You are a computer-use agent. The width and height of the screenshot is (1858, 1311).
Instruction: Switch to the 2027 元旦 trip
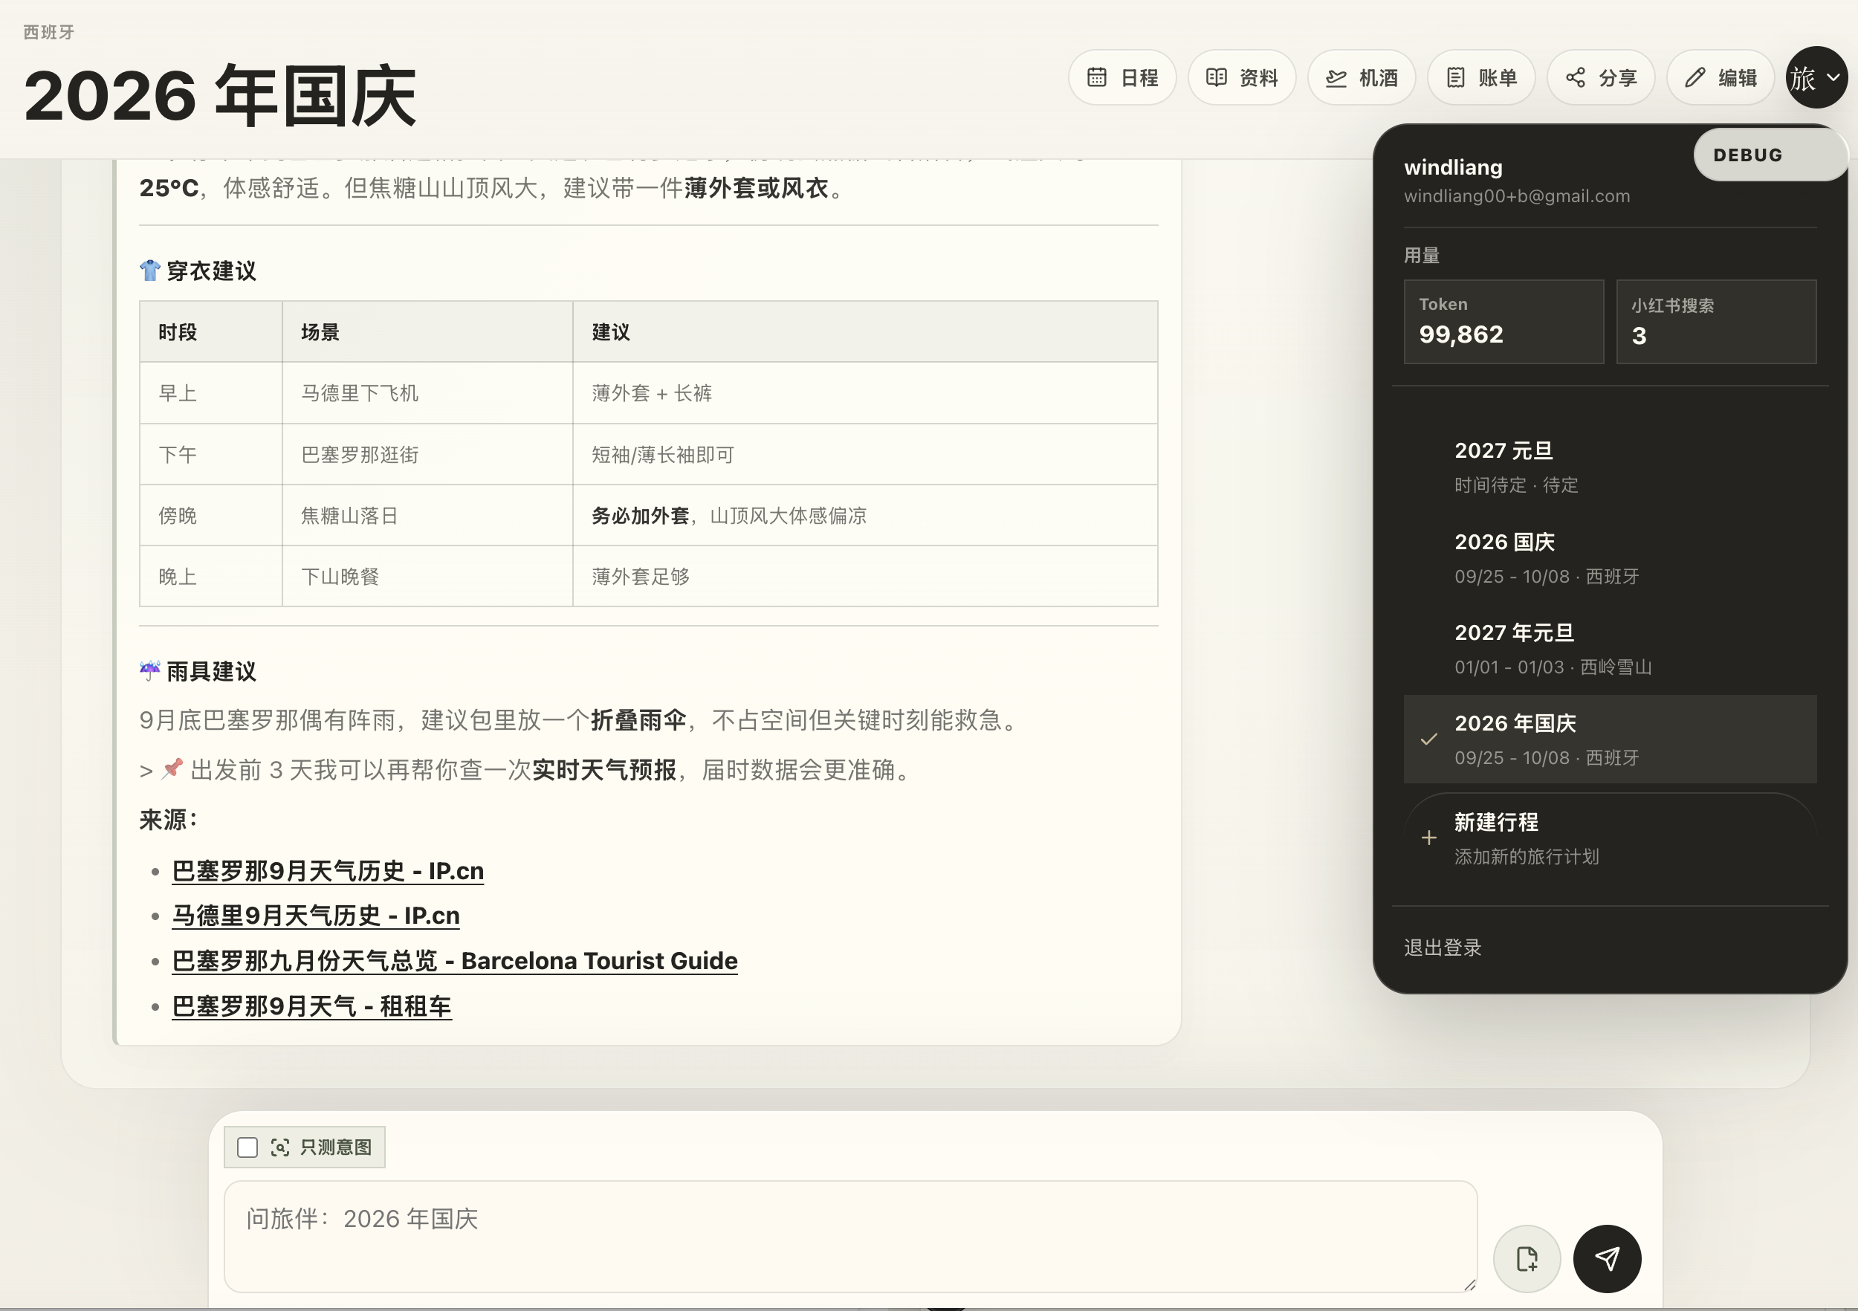[x=1610, y=467]
